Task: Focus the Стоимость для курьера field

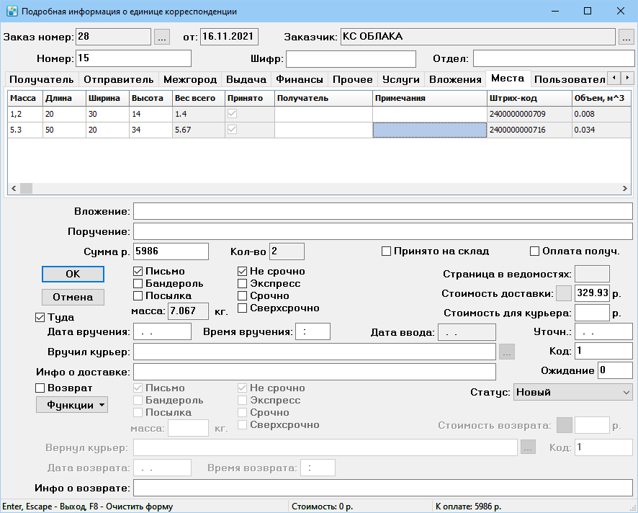Action: tap(592, 313)
